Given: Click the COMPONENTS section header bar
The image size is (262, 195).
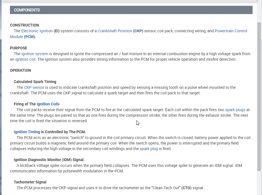Looking at the screenshot, I should pos(131,10).
